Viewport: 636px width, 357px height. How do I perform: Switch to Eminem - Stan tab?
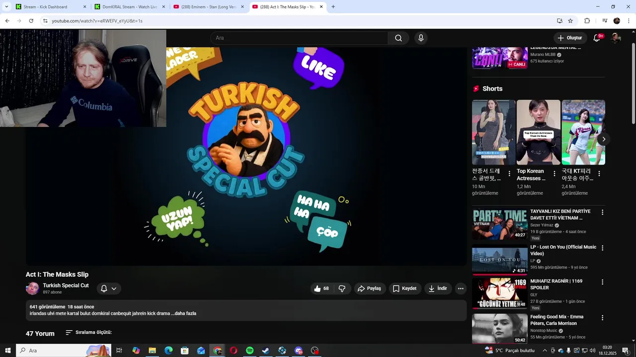coord(208,7)
